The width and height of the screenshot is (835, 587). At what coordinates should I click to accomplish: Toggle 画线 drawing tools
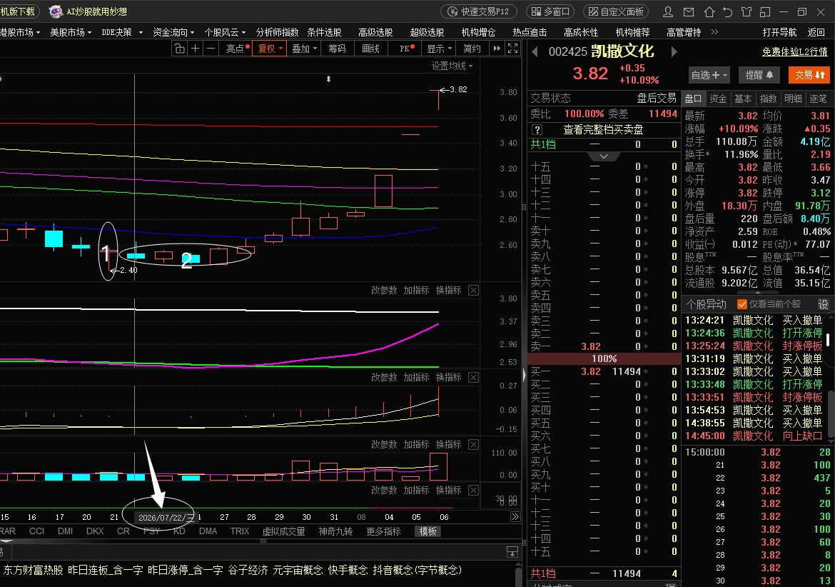coord(370,49)
